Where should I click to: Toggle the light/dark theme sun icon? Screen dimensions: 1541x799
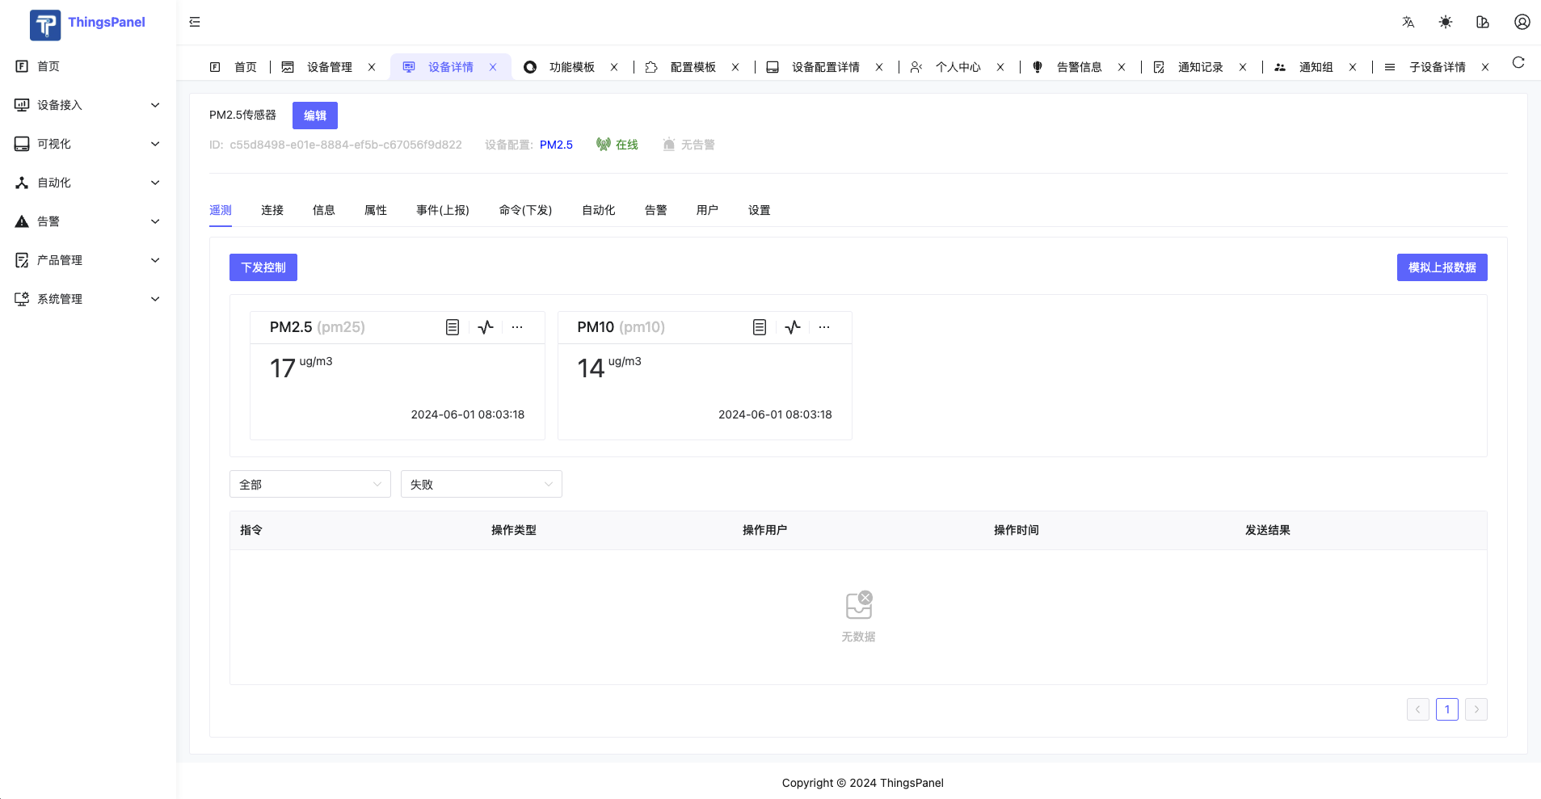click(x=1446, y=22)
